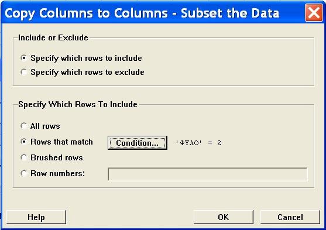Select the 'All rows' radio button

tap(23, 126)
